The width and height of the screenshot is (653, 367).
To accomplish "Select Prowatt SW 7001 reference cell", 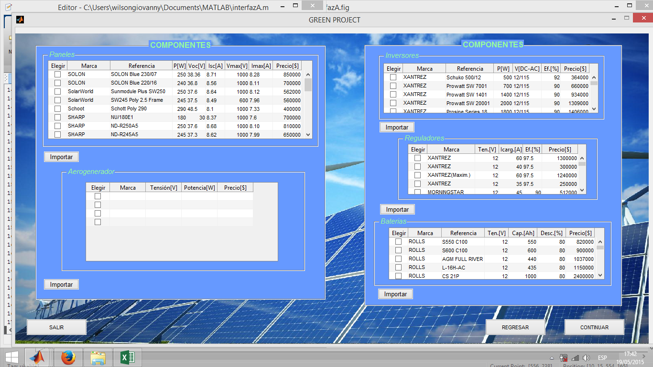I will (x=469, y=86).
